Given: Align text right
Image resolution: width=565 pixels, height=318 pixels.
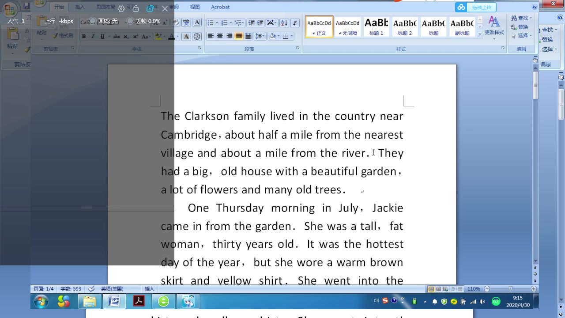Looking at the screenshot, I should (x=229, y=36).
